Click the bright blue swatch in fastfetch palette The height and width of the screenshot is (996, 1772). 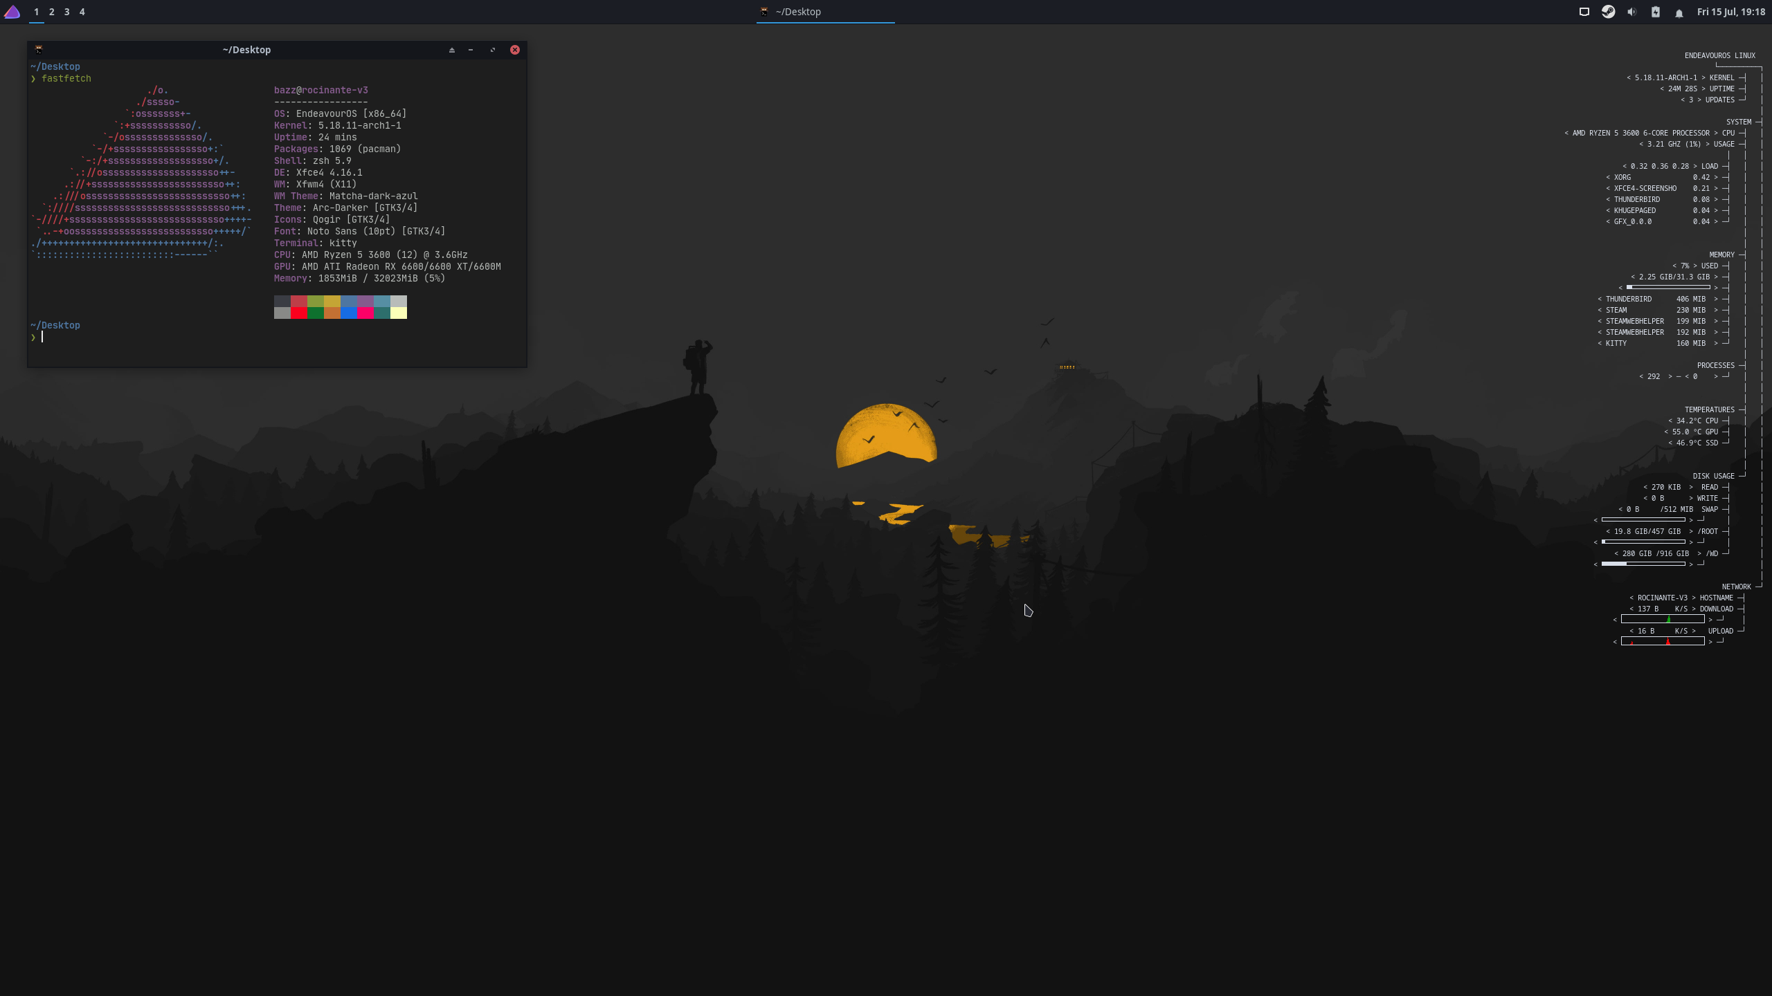[x=349, y=313]
